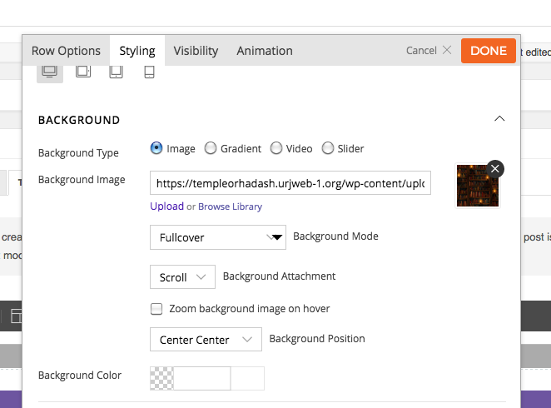Select the Video background type
This screenshot has height=408, width=551.
276,148
